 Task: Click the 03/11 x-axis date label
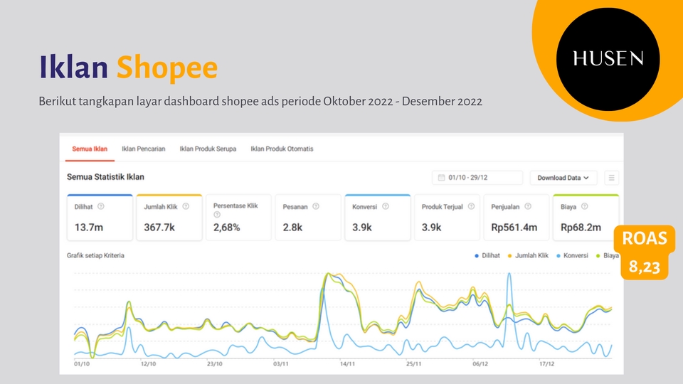point(281,364)
